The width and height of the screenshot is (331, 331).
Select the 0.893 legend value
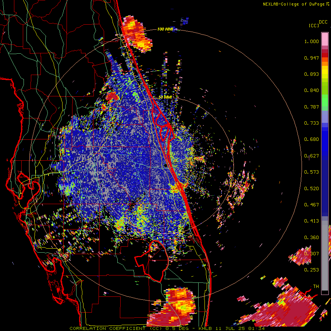[x=312, y=74]
